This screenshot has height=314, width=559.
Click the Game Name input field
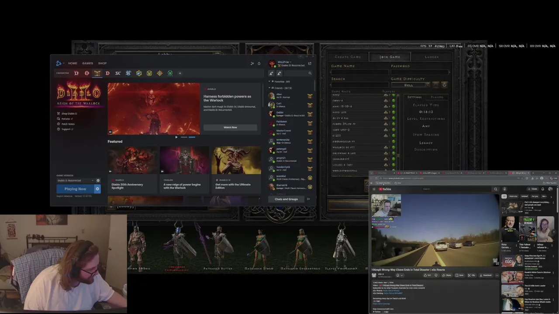click(x=360, y=72)
